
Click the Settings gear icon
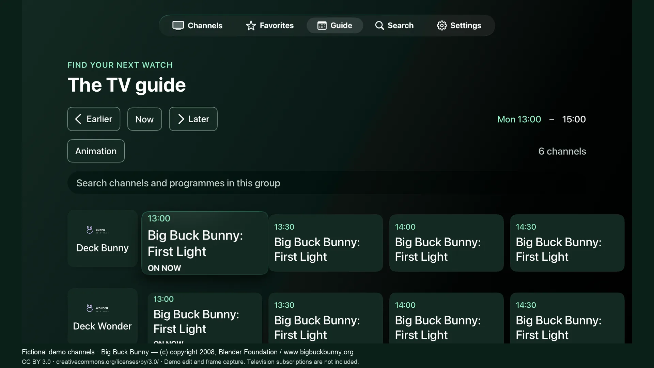pyautogui.click(x=442, y=26)
